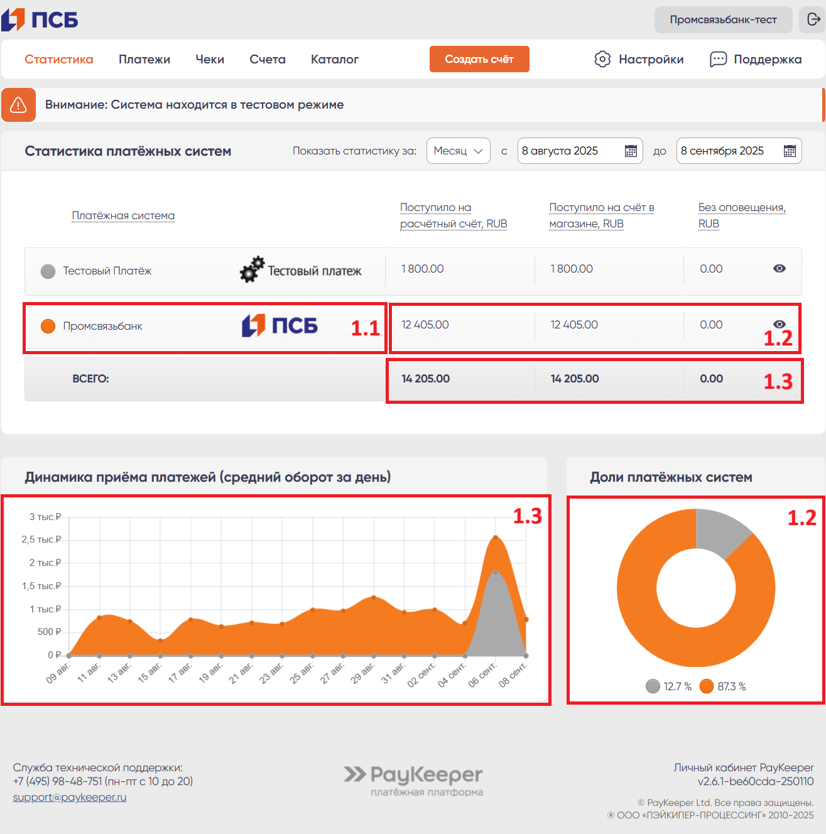Open the Платежи tab
Screen dimensions: 826x834
click(x=144, y=59)
